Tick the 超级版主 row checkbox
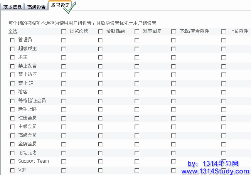The height and width of the screenshot is (175, 251). coord(12,49)
